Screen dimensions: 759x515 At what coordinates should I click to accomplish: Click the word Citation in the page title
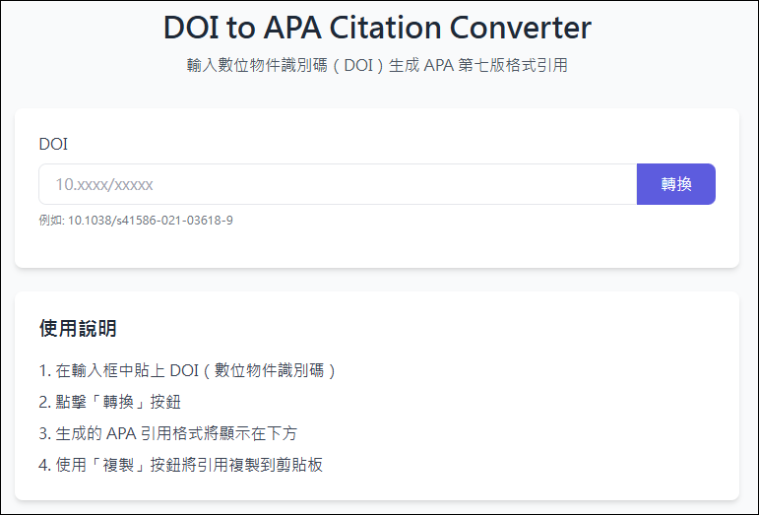386,28
